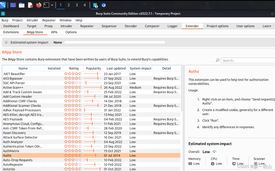Select the Auth Analyzer extension row
The height and width of the screenshot is (171, 275).
click(x=91, y=142)
